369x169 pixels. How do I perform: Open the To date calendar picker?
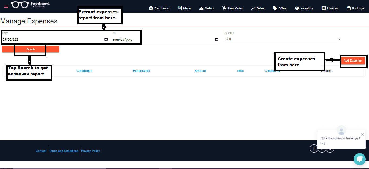[x=216, y=39]
